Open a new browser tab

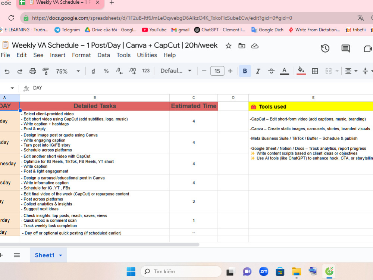(112, 3)
